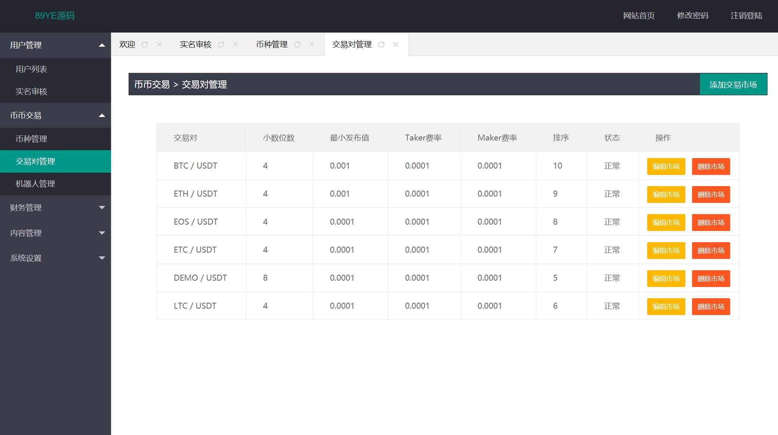Click 删除市场 for the DEMO / USDT pair
778x435 pixels.
pyautogui.click(x=711, y=278)
